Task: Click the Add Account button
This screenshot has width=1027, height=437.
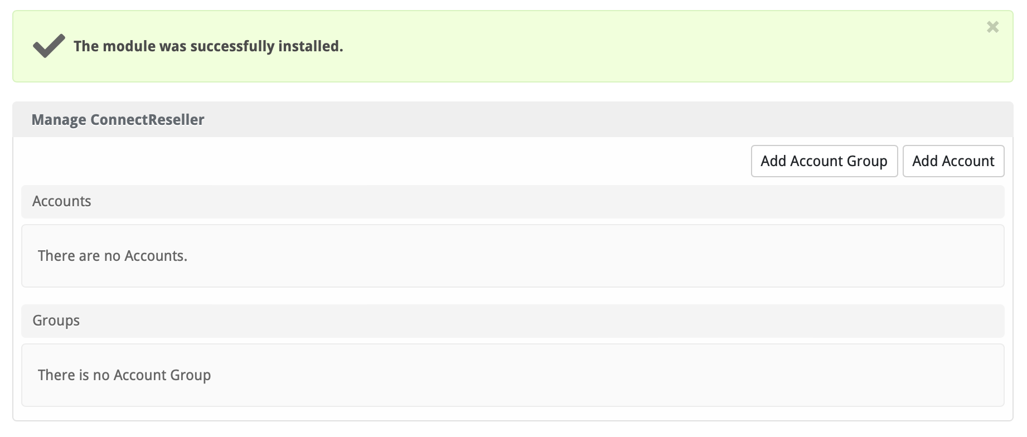Action: (953, 161)
